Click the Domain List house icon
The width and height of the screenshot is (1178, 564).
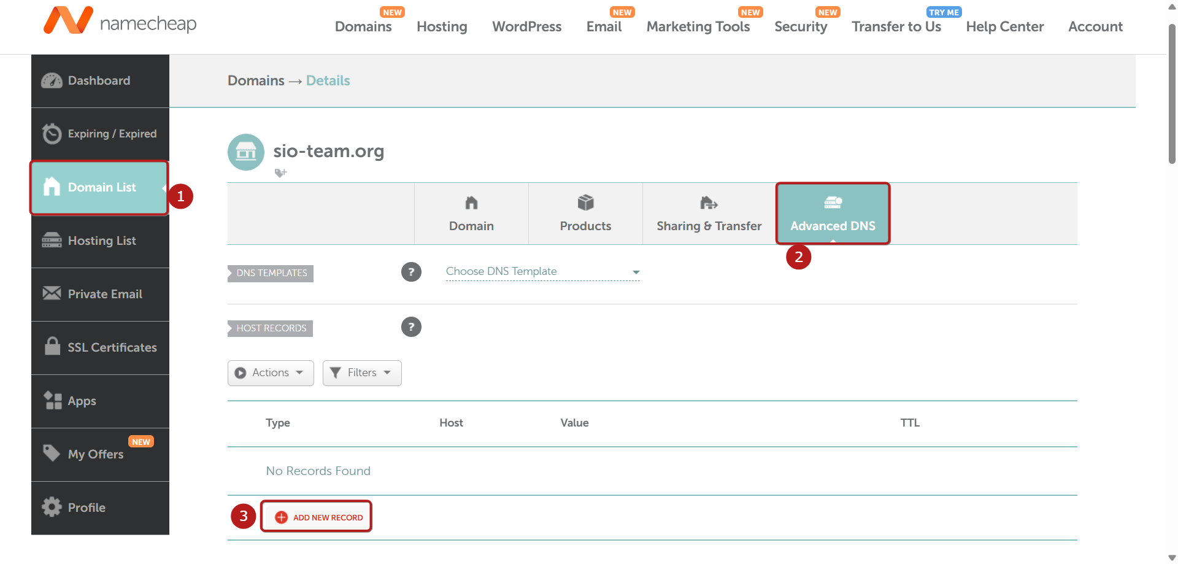click(x=52, y=187)
